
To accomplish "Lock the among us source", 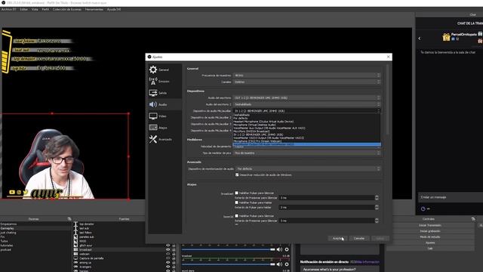I will click(174, 262).
